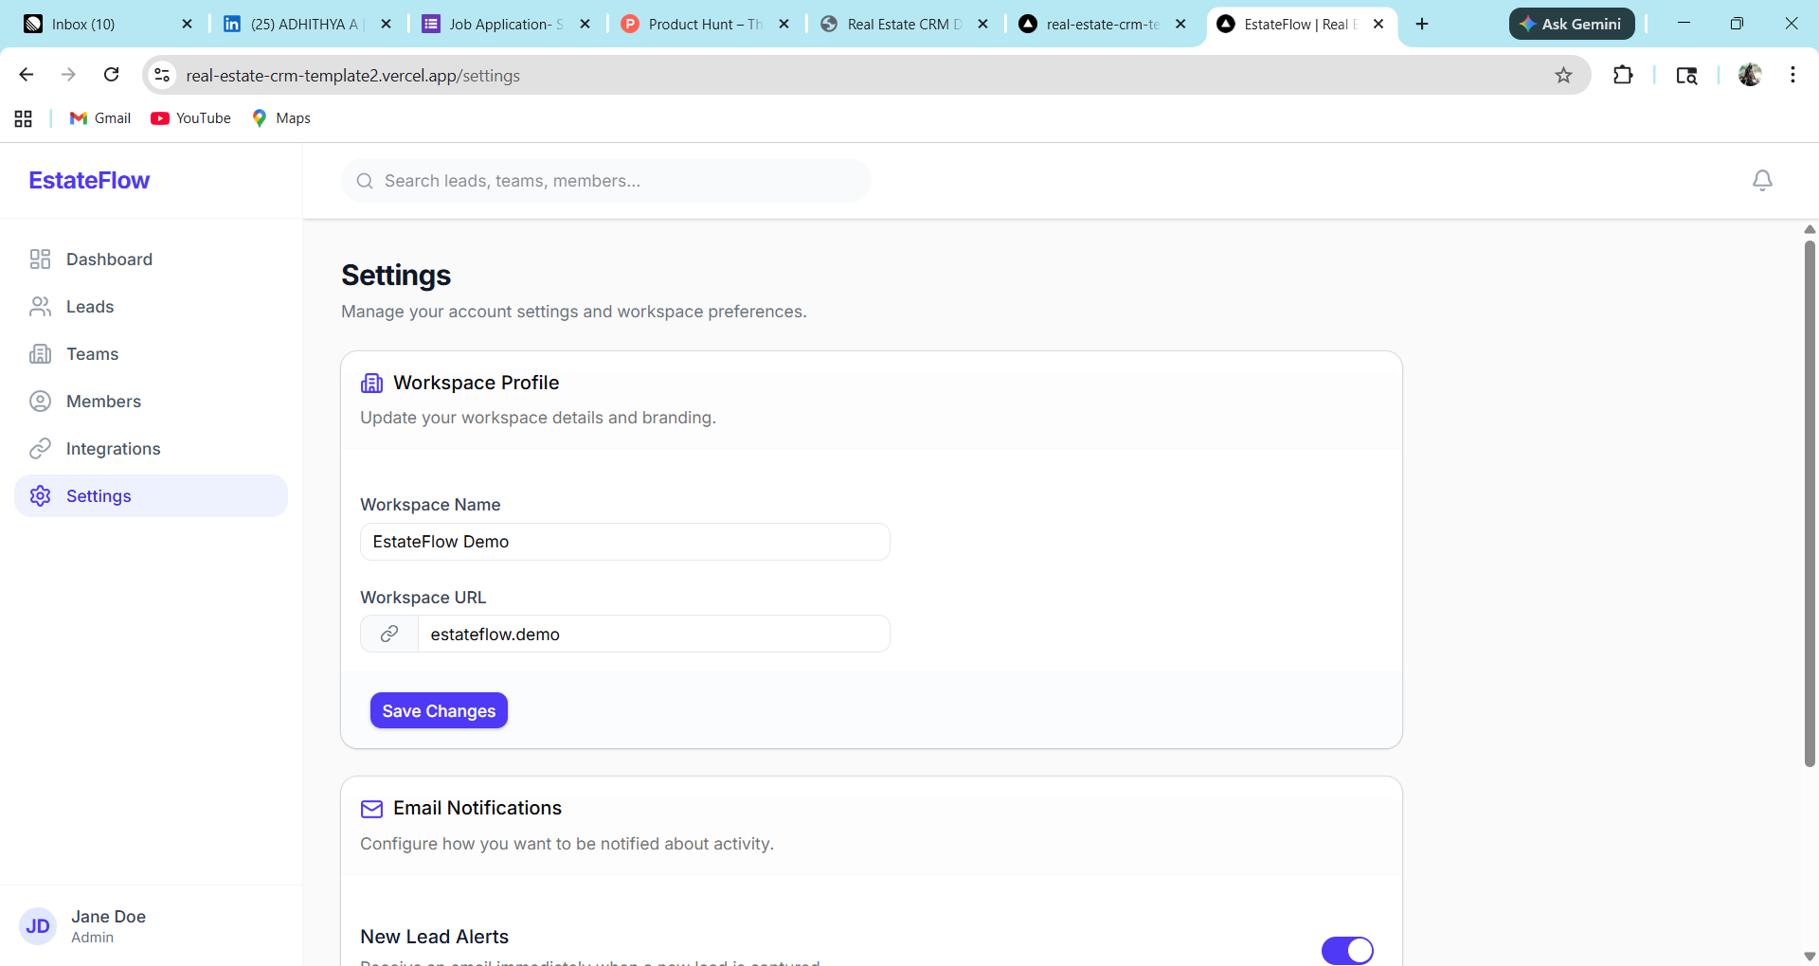Image resolution: width=1819 pixels, height=966 pixels.
Task: Click the Save Changes button
Action: pyautogui.click(x=438, y=710)
